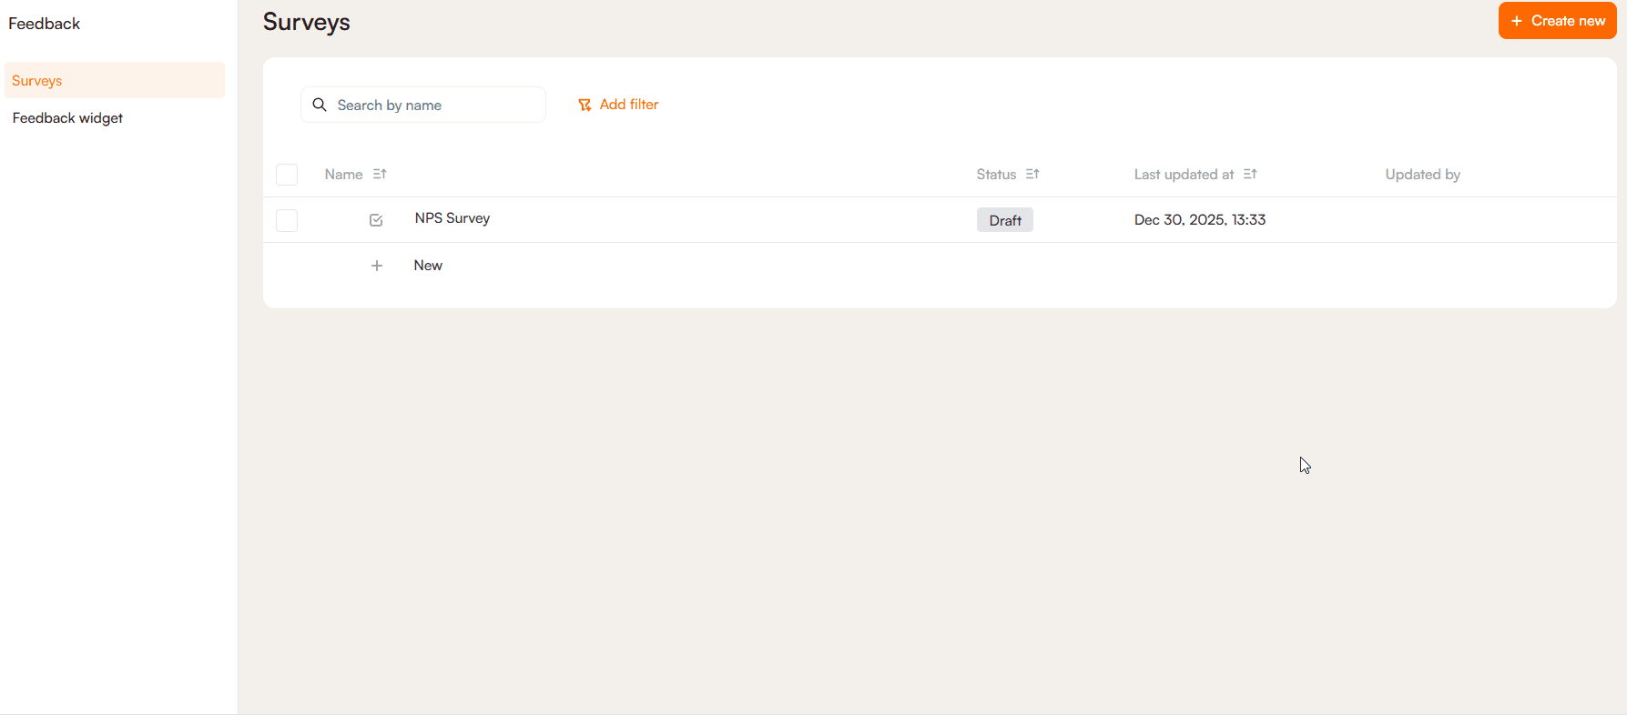
Task: Click the plus icon on Create new
Action: tap(1517, 21)
